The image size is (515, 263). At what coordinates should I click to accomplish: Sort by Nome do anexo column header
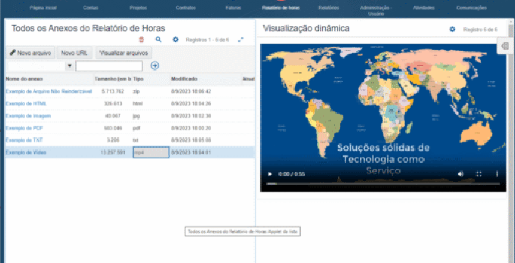tap(24, 79)
